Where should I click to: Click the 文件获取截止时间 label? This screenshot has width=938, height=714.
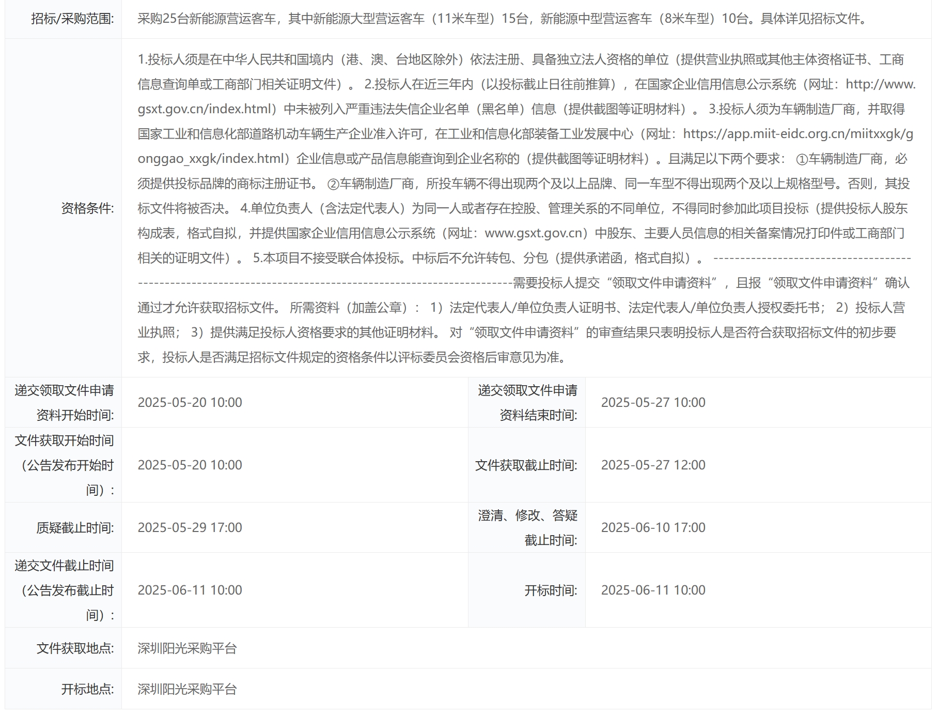[526, 465]
